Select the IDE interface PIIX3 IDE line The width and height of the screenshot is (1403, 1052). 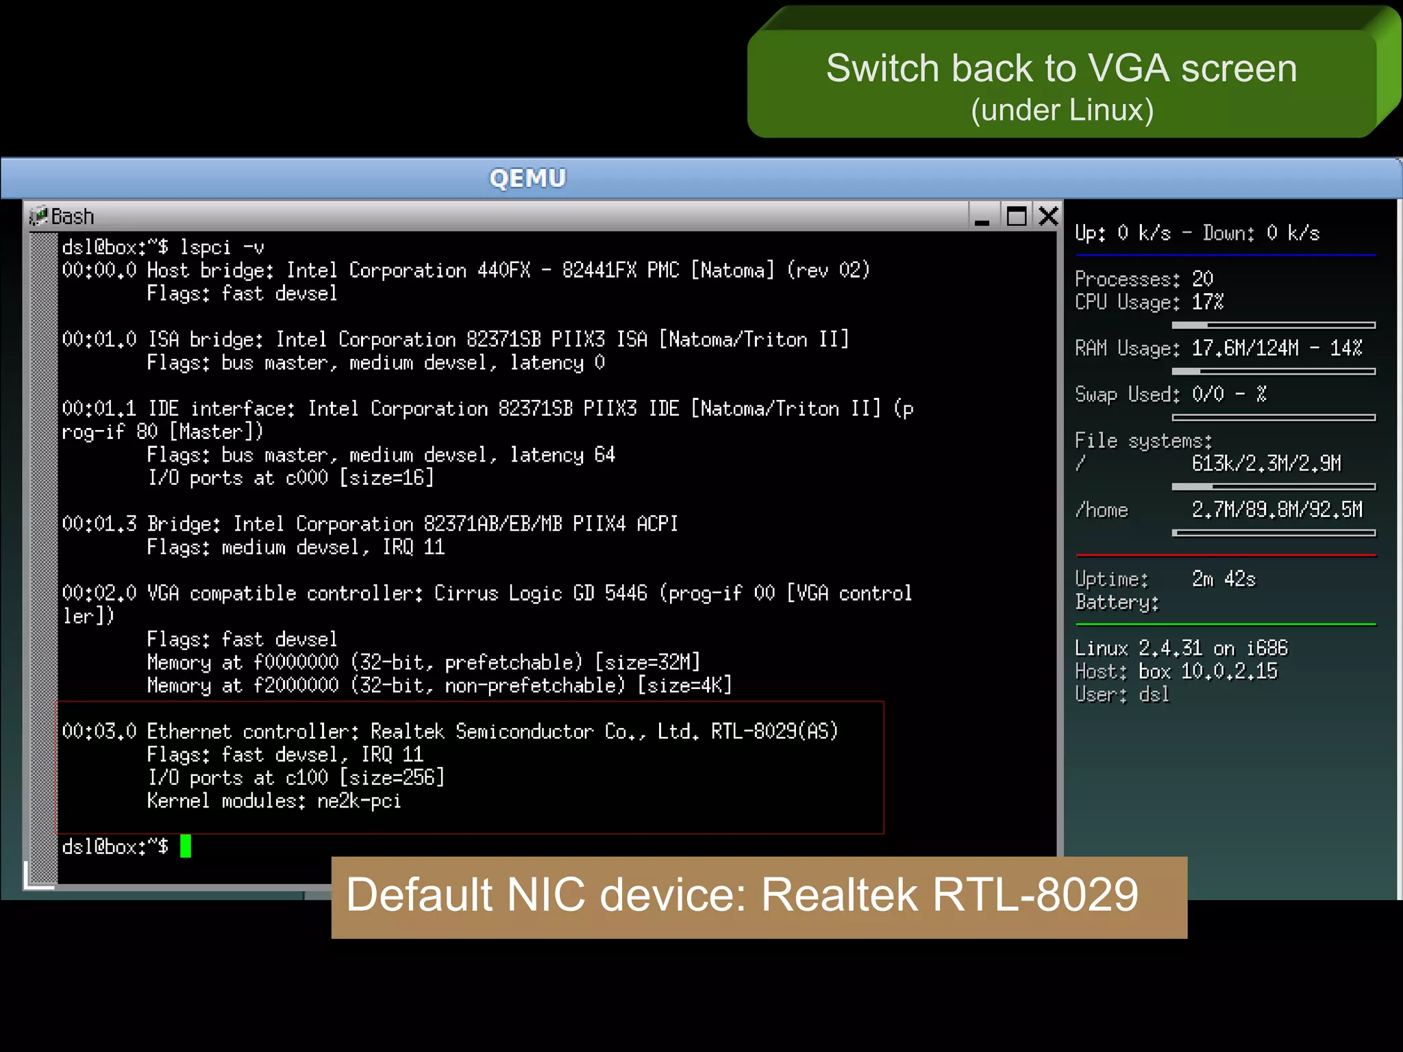[488, 421]
